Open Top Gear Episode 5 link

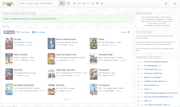[x=21, y=42]
